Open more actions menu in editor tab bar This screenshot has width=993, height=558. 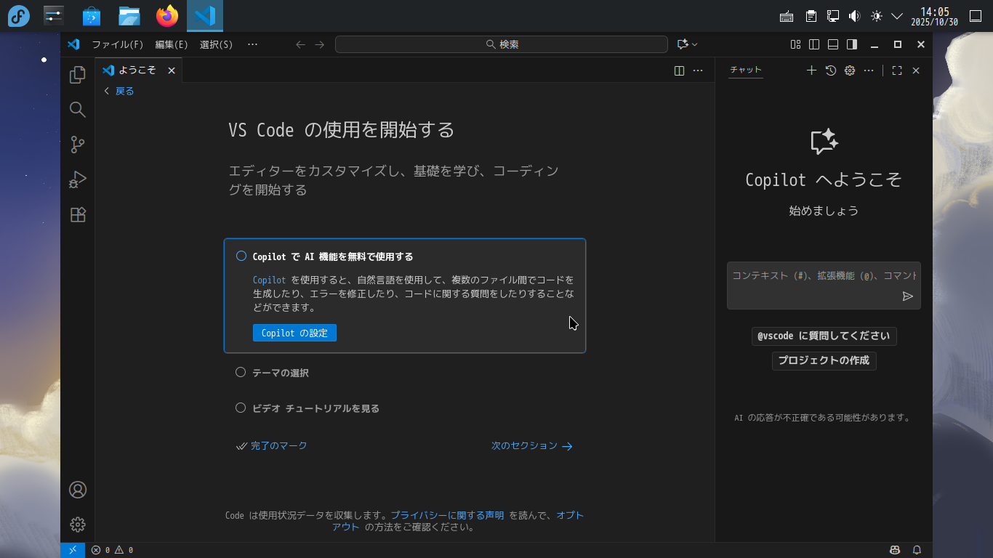click(x=698, y=70)
